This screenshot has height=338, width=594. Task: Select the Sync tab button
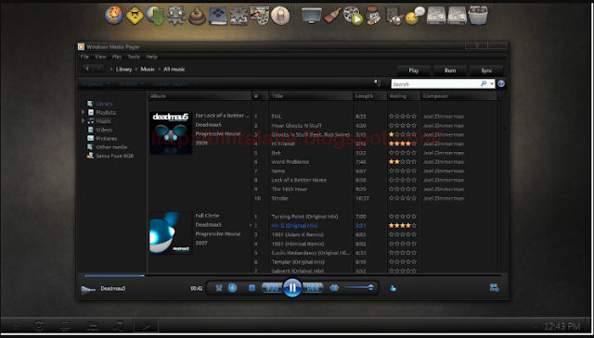[x=486, y=70]
